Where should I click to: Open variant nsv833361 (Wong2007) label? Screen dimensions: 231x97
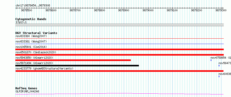tap(31, 41)
